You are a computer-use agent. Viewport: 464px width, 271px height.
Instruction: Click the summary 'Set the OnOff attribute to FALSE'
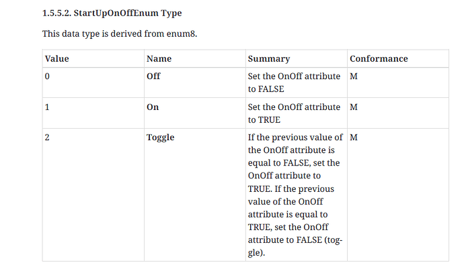pyautogui.click(x=294, y=83)
